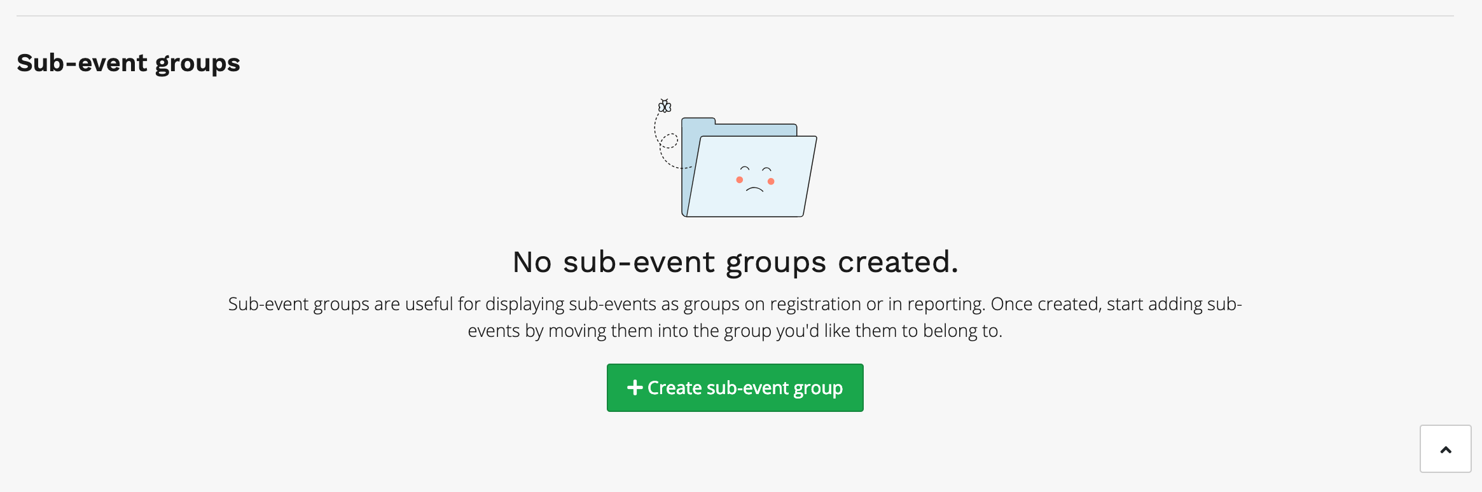Click the frowning face on the folder
This screenshot has height=492, width=1482.
click(x=755, y=179)
